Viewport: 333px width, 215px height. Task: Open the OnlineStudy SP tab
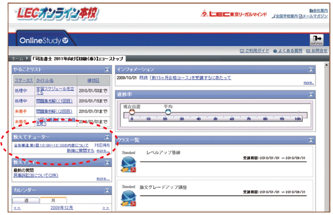coord(44,40)
